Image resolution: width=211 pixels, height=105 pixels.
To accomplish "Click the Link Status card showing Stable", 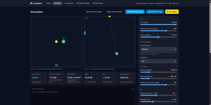I will (39, 78).
